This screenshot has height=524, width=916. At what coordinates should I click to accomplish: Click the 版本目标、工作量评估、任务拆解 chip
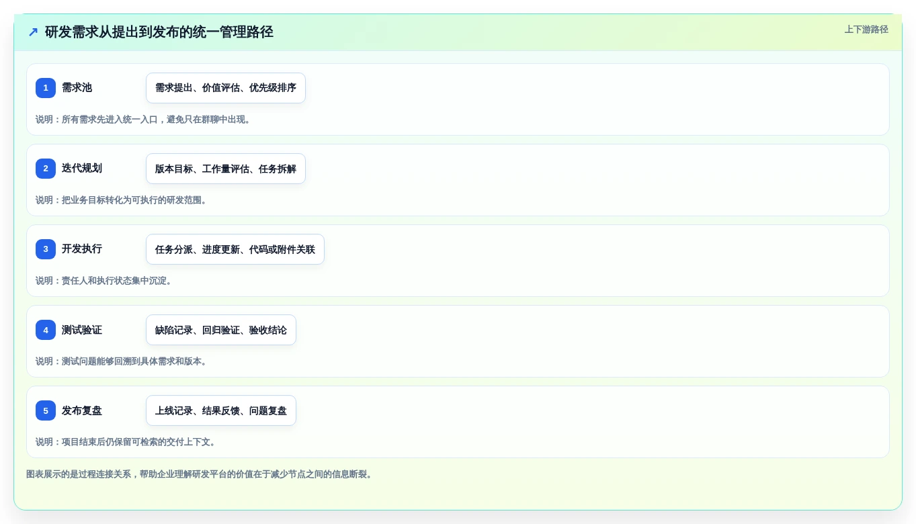coord(226,169)
